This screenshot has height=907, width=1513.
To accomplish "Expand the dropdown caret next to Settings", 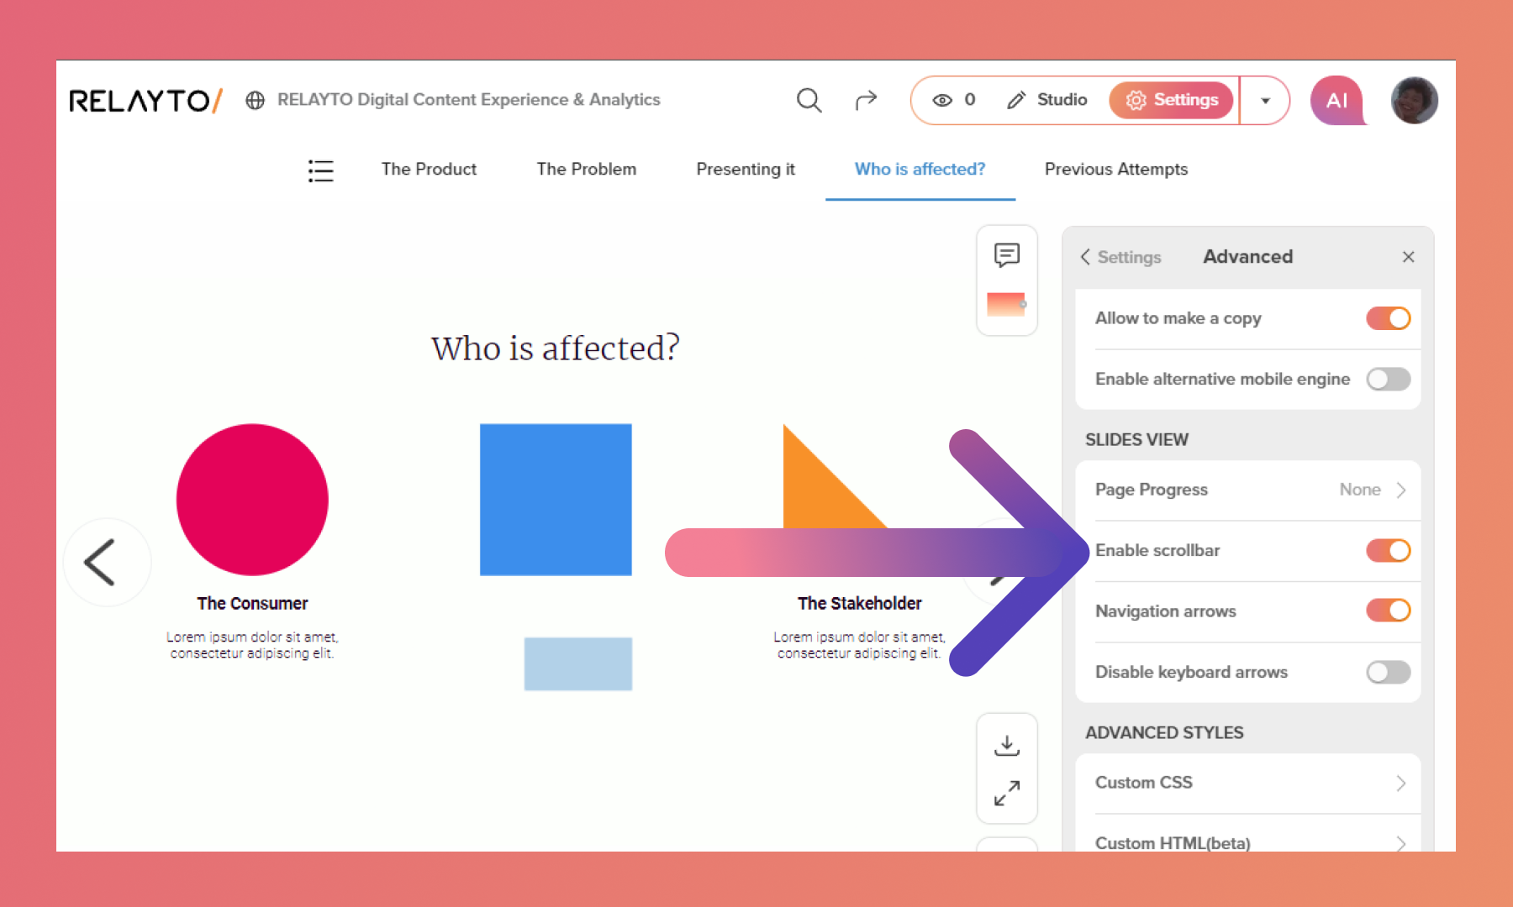I will [x=1265, y=101].
